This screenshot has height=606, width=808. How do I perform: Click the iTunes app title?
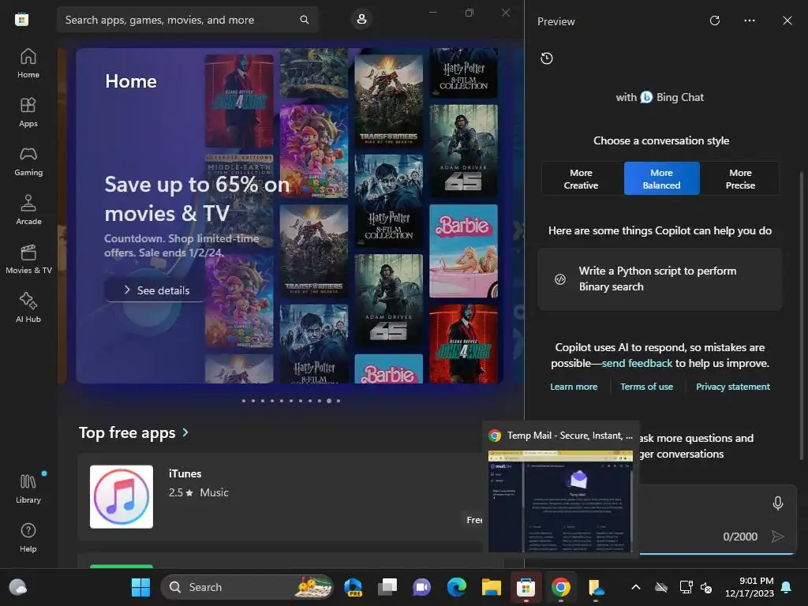click(x=185, y=473)
